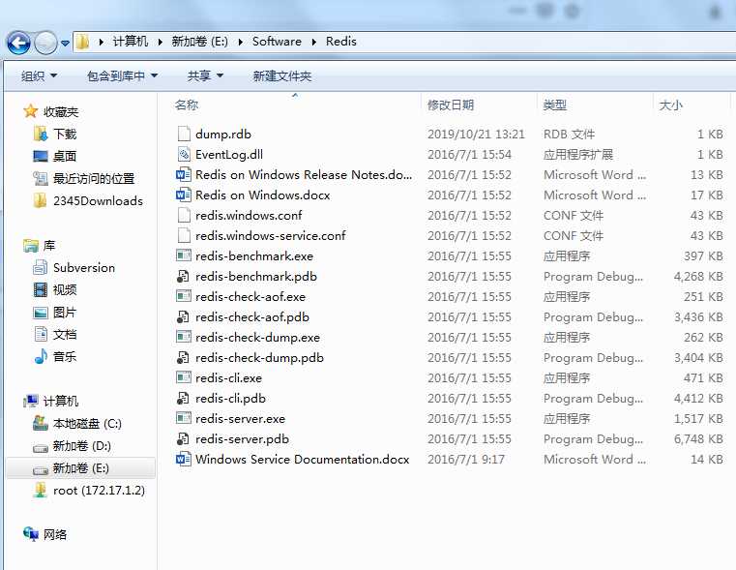Sort files by 大小 column header

pyautogui.click(x=670, y=105)
